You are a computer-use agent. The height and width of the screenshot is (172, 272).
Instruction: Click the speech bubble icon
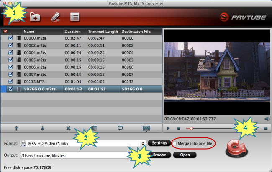click(x=120, y=128)
